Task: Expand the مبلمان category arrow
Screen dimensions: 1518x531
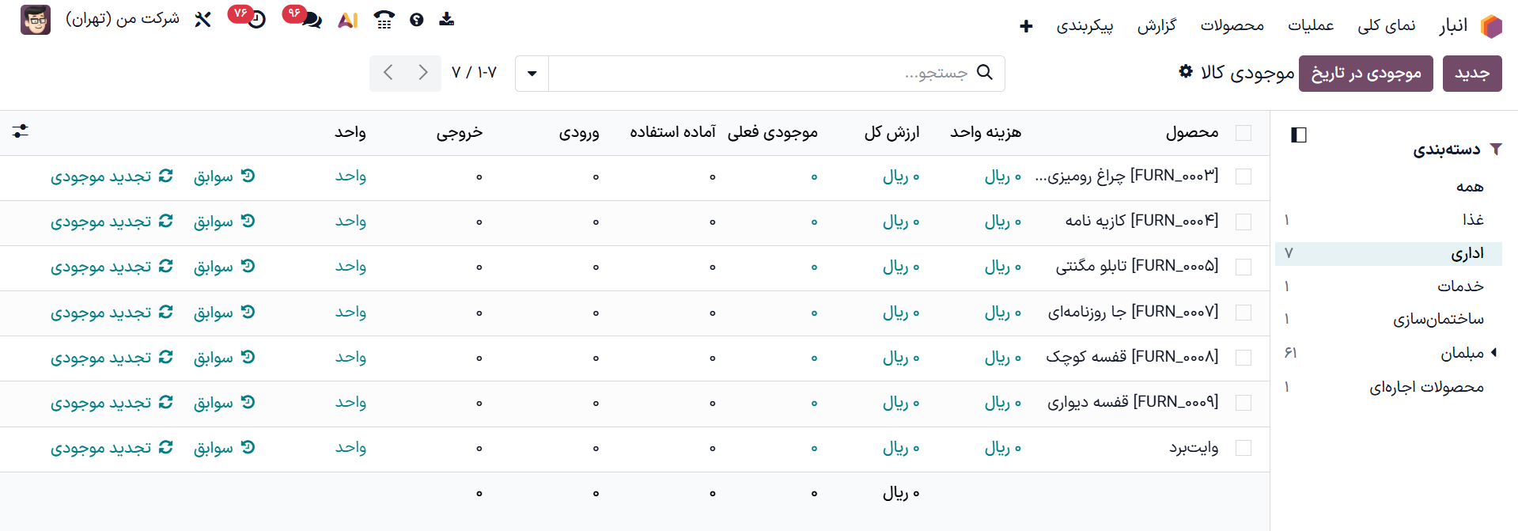Action: [x=1493, y=352]
